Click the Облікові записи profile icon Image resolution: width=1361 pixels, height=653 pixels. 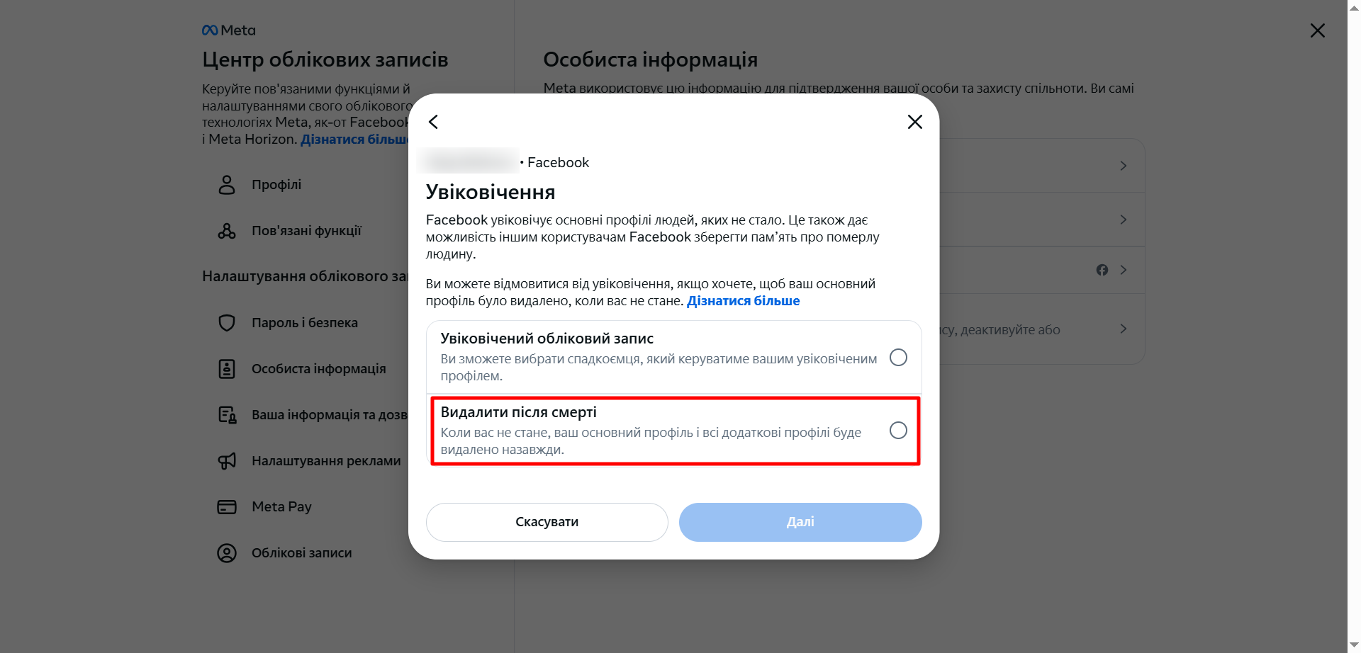point(227,553)
